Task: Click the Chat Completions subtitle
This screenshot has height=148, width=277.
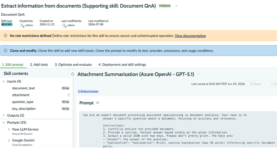Action: [22, 145]
